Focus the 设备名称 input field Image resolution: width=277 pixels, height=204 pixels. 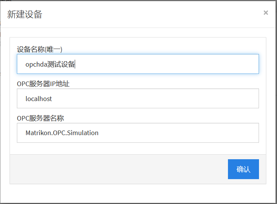pyautogui.click(x=138, y=64)
